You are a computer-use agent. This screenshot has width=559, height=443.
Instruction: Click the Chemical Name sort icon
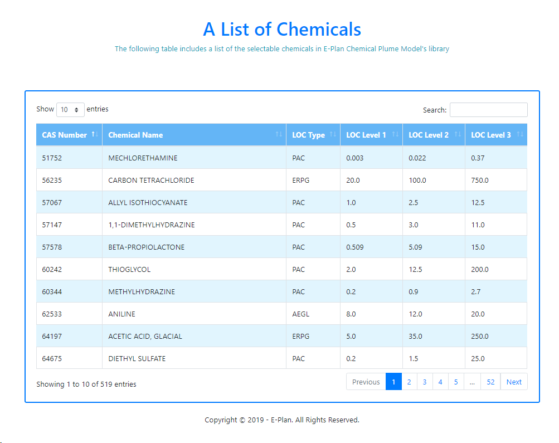click(x=279, y=134)
